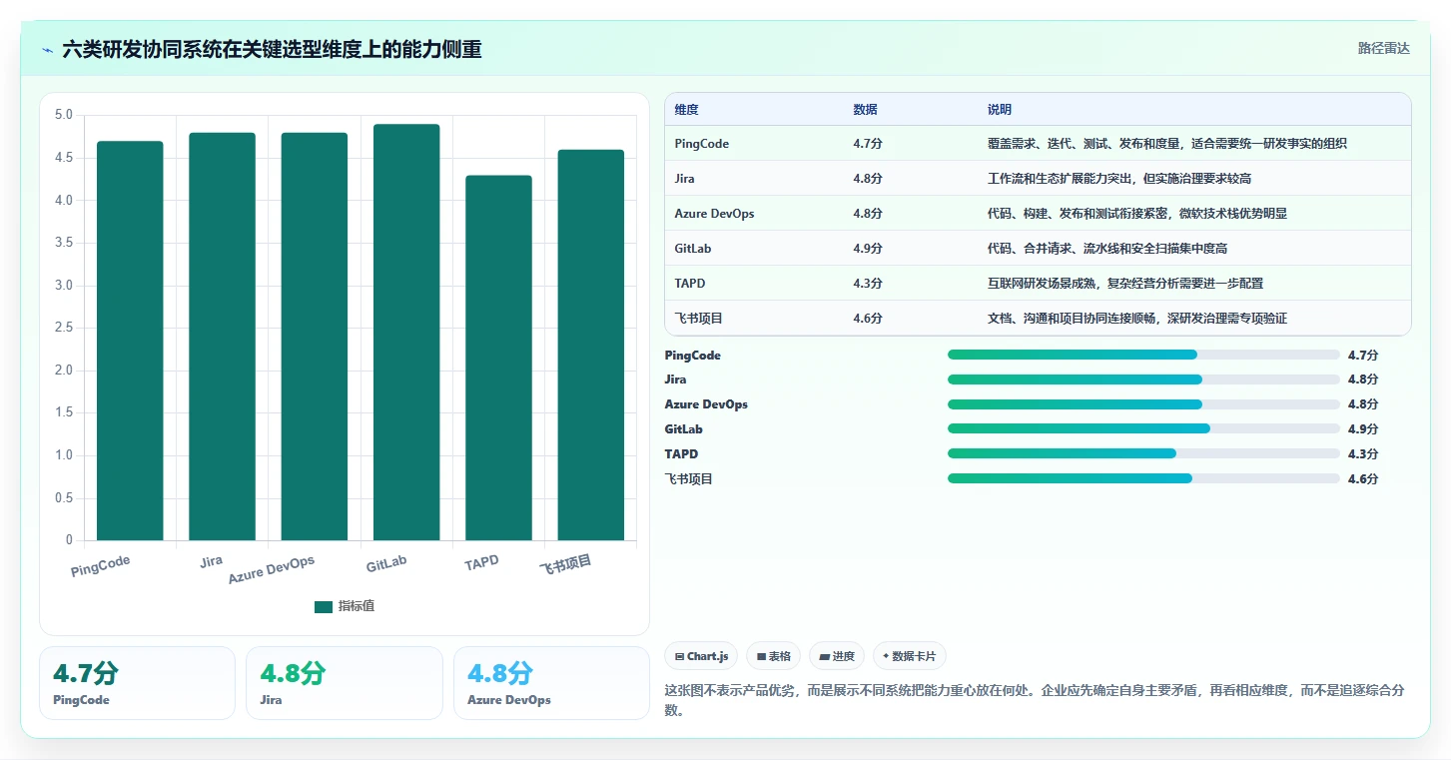Click the GitLab bar in the chart

click(x=406, y=333)
